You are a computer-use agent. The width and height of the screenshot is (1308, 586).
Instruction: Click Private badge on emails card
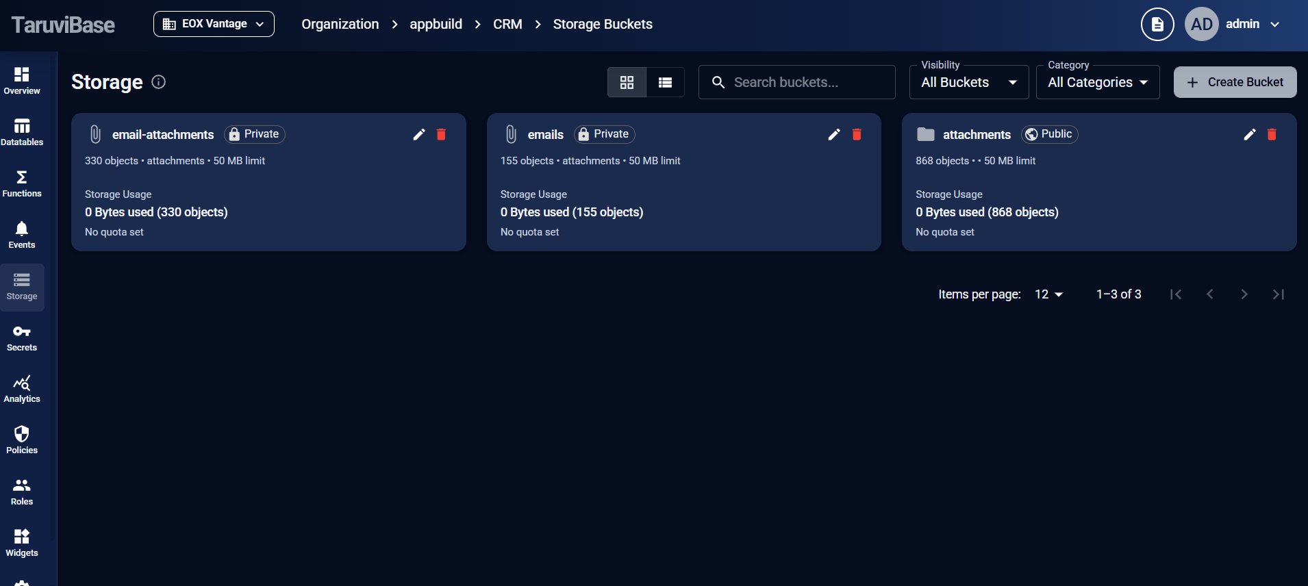pos(605,134)
